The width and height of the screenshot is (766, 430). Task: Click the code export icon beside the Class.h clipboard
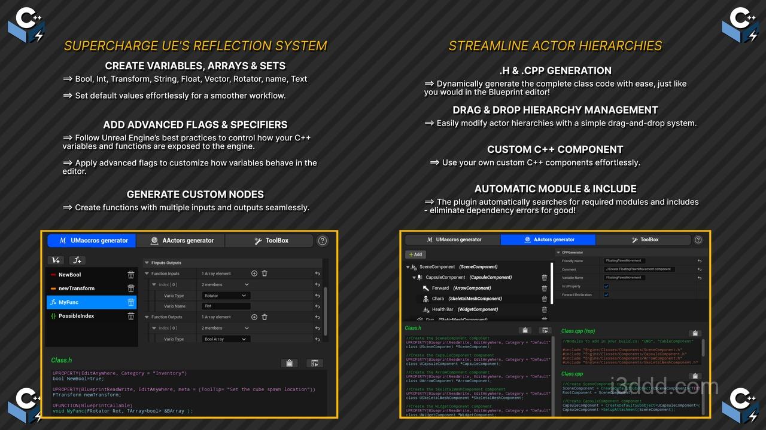click(315, 363)
